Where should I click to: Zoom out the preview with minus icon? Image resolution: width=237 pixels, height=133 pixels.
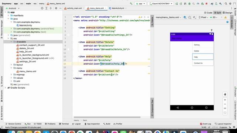tap(225, 104)
